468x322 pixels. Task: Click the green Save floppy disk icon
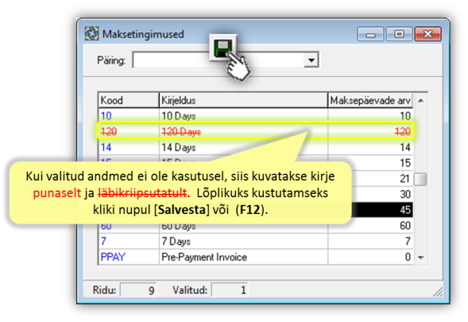coord(223,48)
